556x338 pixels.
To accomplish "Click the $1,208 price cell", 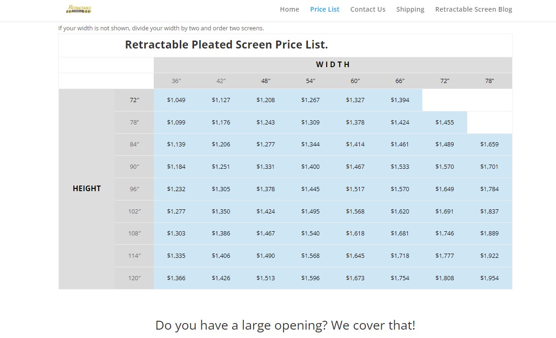I will (x=265, y=100).
